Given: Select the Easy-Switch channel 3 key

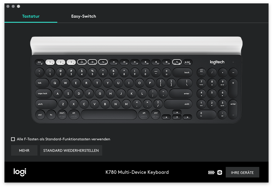Looking at the screenshot, I should [71, 62].
